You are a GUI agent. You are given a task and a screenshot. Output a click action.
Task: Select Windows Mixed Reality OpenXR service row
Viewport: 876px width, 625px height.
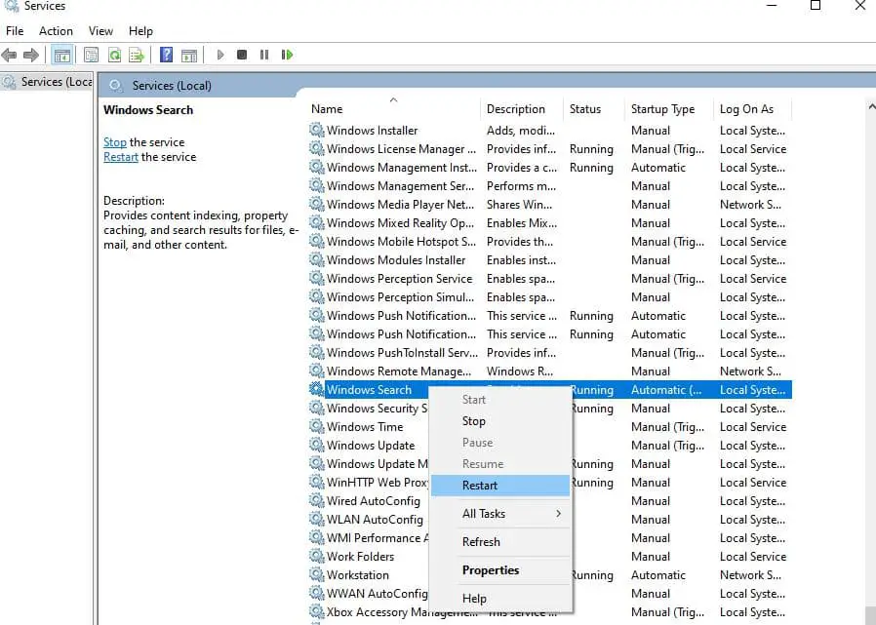tap(550, 223)
